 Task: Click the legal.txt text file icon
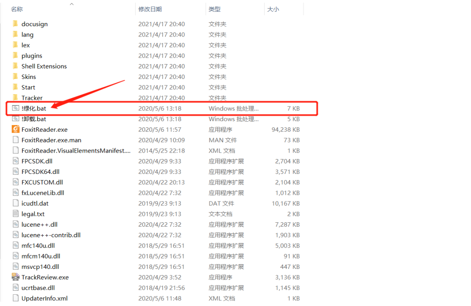coord(15,214)
